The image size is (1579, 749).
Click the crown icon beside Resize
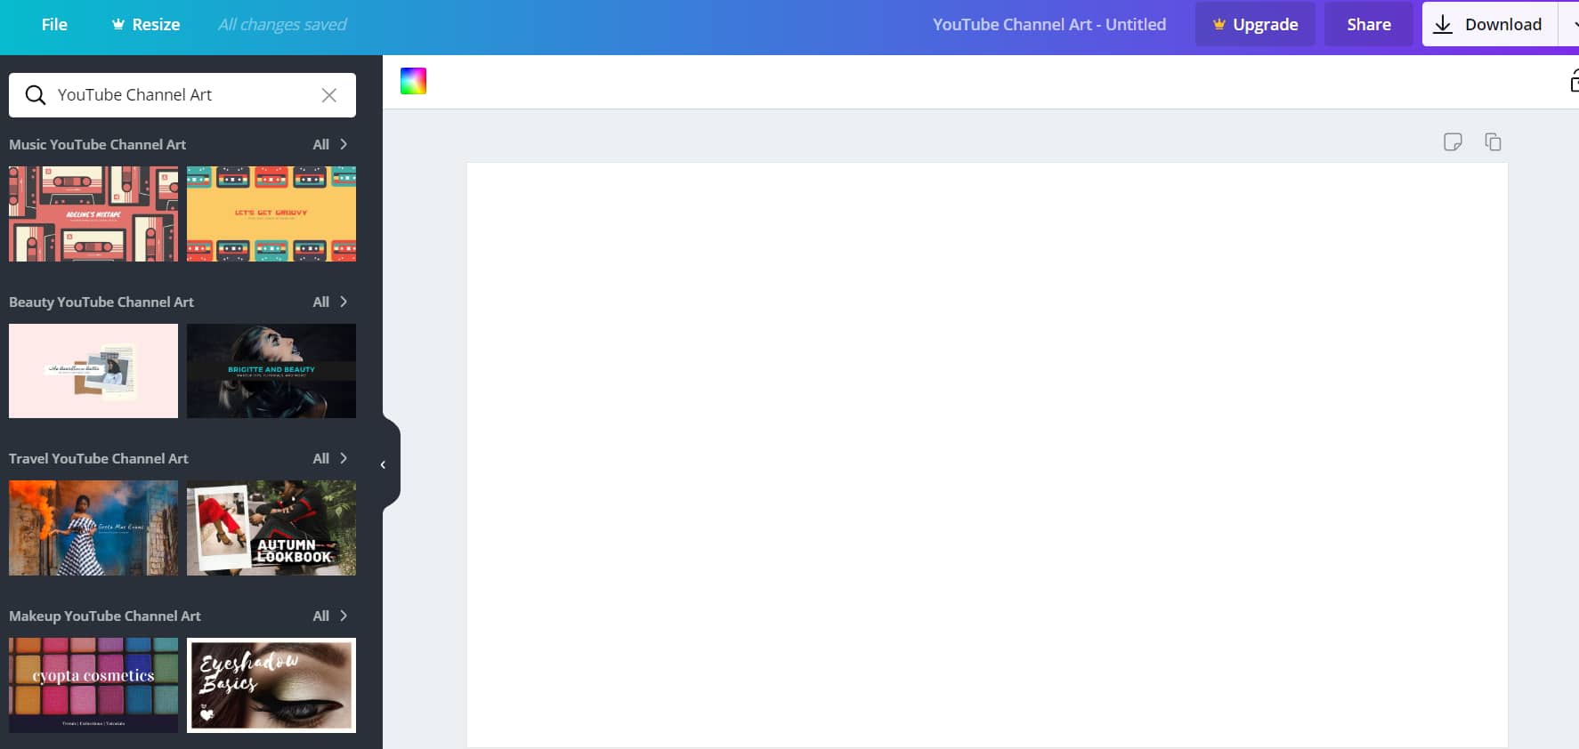point(118,24)
